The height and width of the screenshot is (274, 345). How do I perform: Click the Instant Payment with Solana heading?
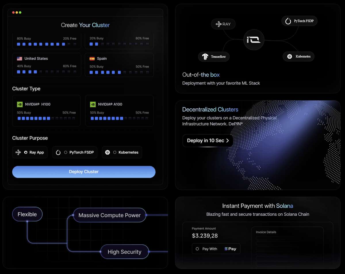[258, 206]
